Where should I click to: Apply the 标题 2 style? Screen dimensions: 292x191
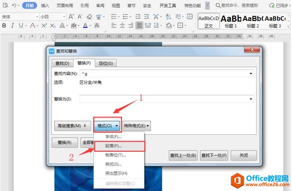coord(253,21)
